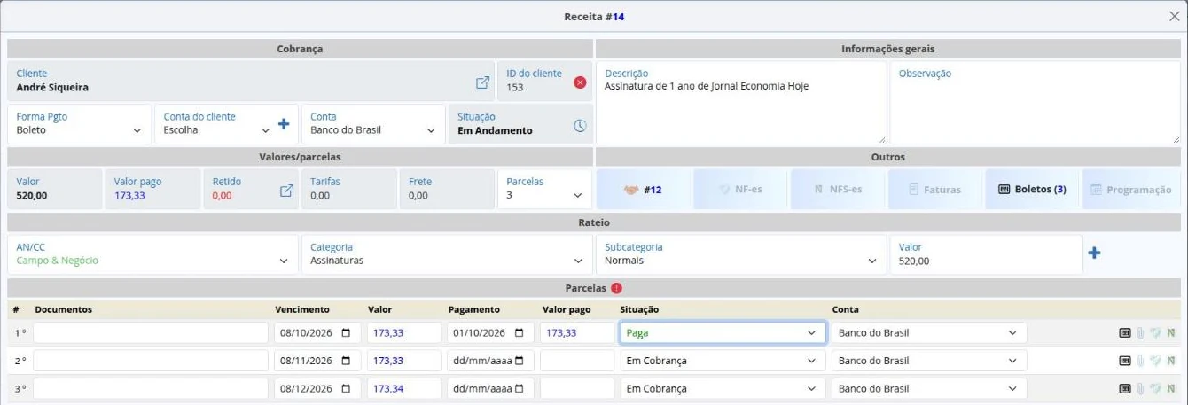Open linked deal #12 button
1188x405 pixels.
643,189
